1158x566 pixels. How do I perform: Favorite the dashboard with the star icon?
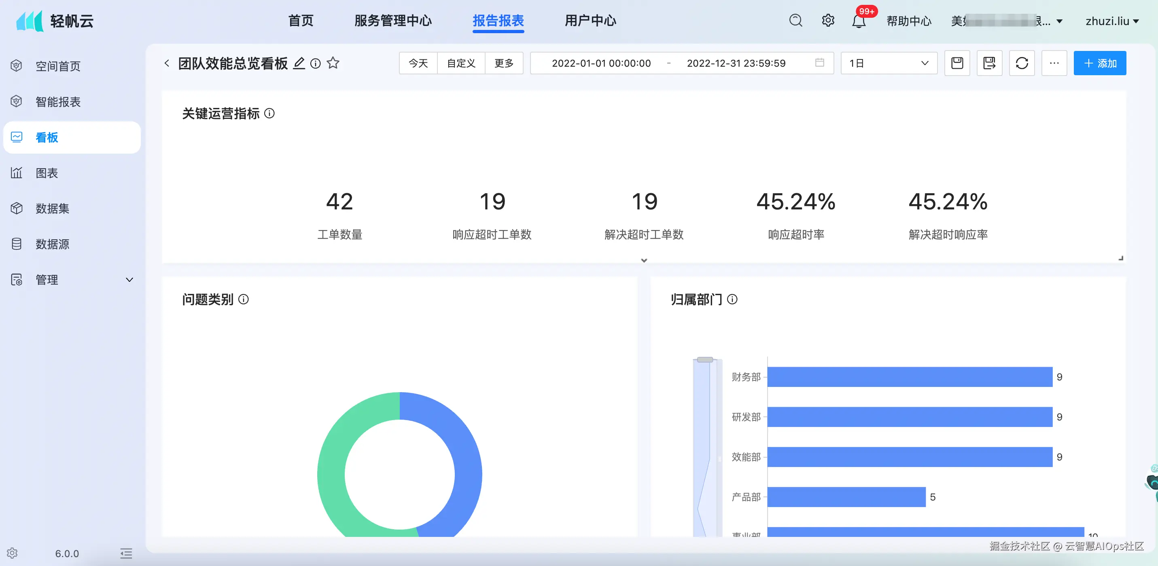pos(333,63)
